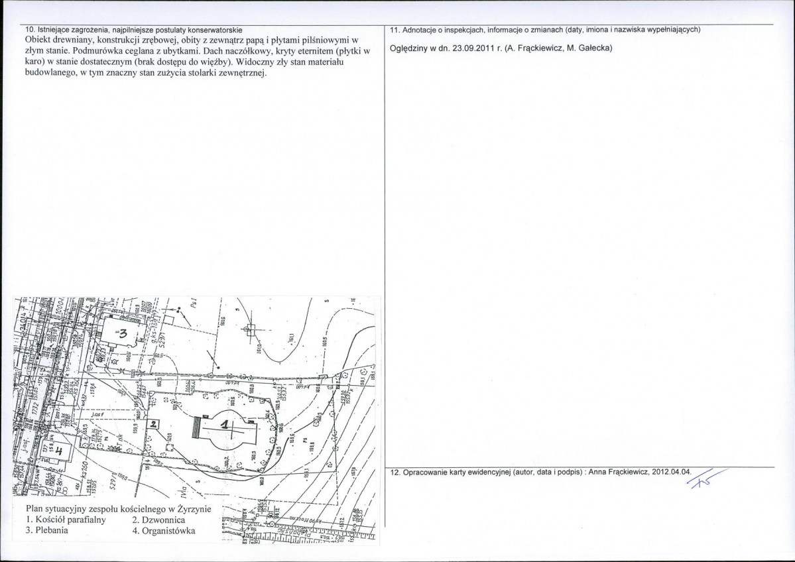Select the section 10 heading about threats
Image resolution: width=795 pixels, height=562 pixels.
tap(134, 30)
